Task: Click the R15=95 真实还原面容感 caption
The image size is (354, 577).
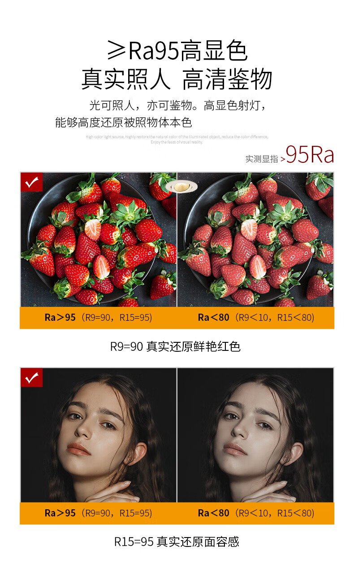Action: point(177,542)
